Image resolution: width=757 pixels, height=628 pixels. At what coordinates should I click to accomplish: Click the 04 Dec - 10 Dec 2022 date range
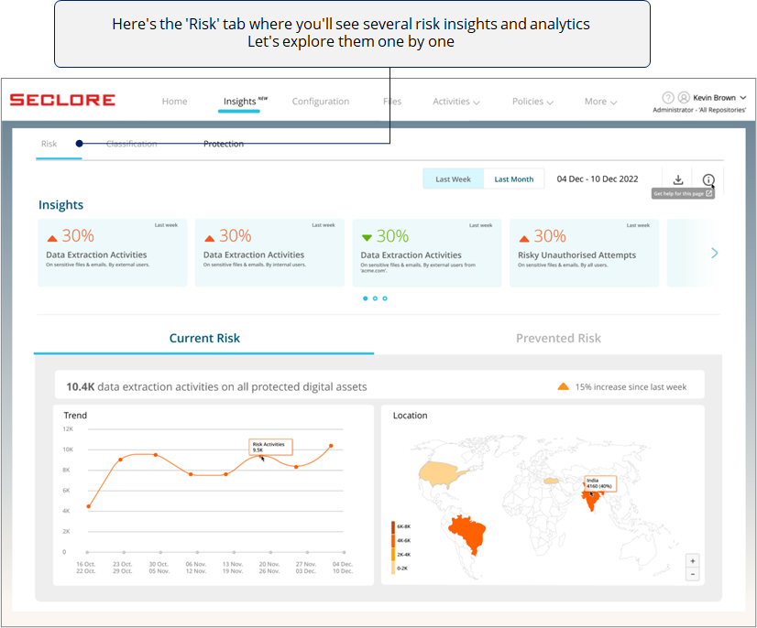(598, 179)
